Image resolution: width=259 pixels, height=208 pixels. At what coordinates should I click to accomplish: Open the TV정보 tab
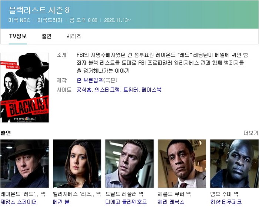coord(18,36)
